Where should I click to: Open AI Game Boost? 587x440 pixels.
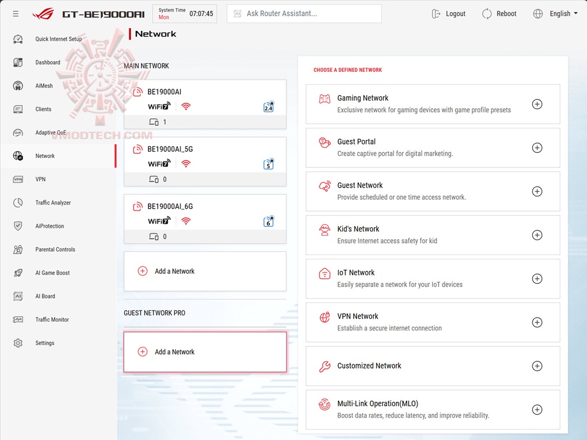pos(52,273)
